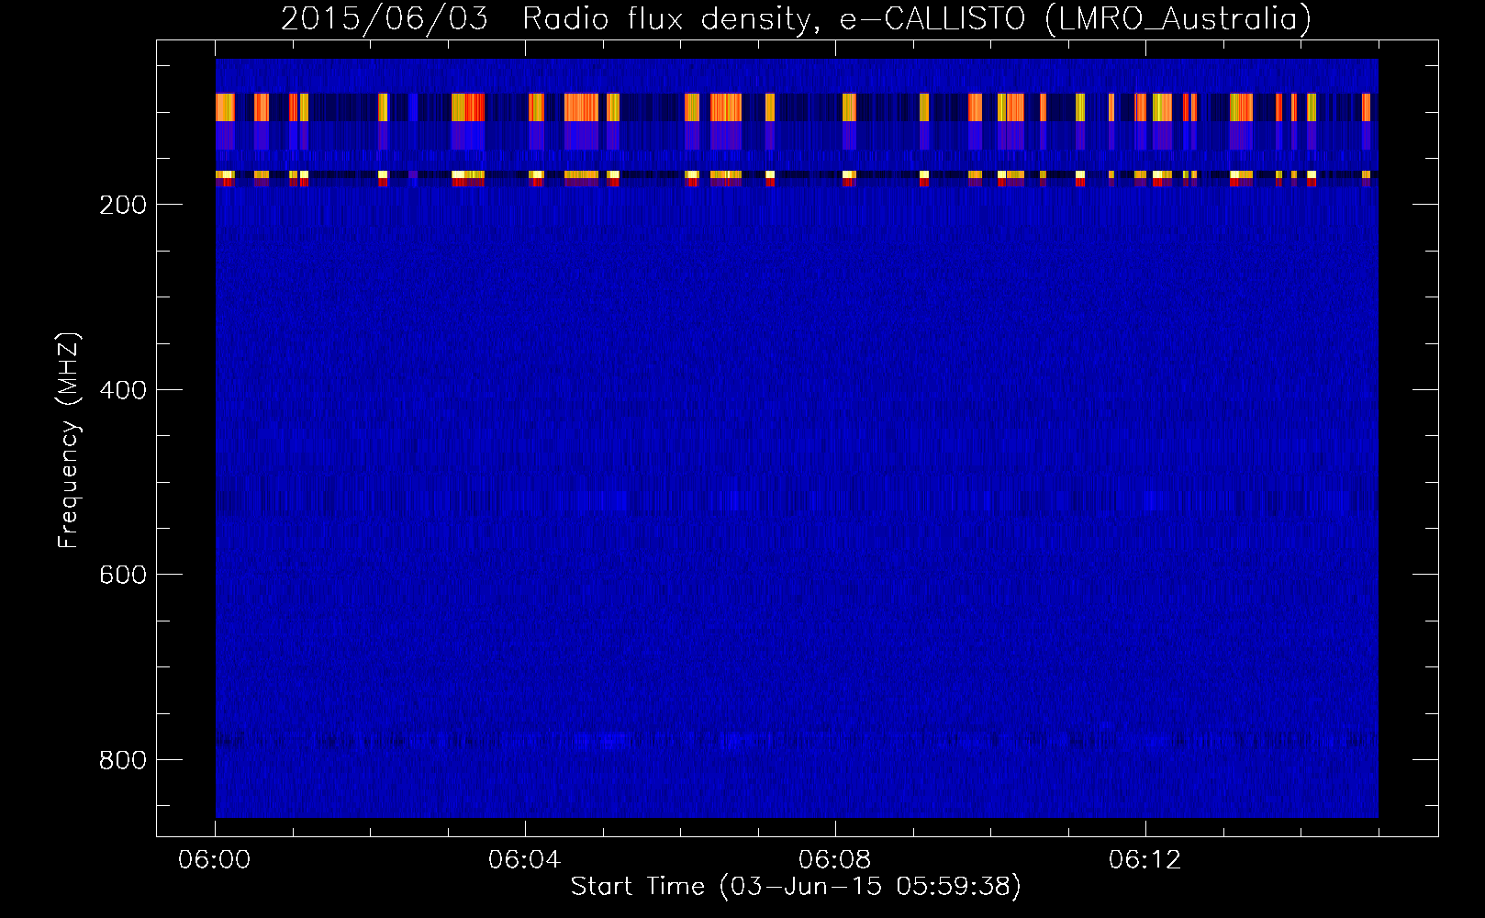
Task: Click the 800 frequency tick label
Action: 122,760
